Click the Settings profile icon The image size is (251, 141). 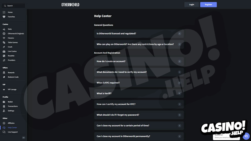coord(4,111)
